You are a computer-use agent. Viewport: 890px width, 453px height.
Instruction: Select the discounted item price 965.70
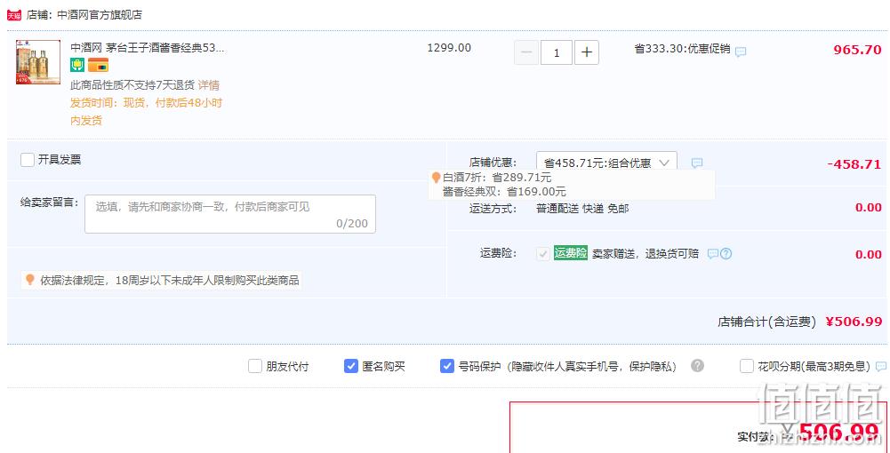coord(857,50)
